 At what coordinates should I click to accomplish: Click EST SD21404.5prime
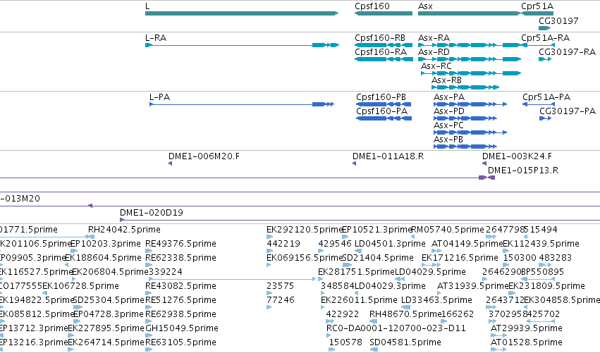[x=378, y=258]
